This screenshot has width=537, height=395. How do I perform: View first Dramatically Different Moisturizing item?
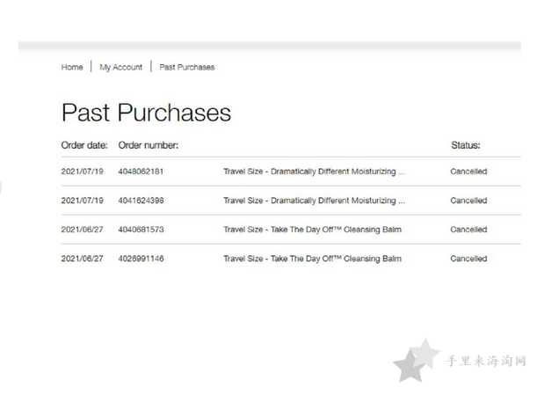(x=315, y=172)
